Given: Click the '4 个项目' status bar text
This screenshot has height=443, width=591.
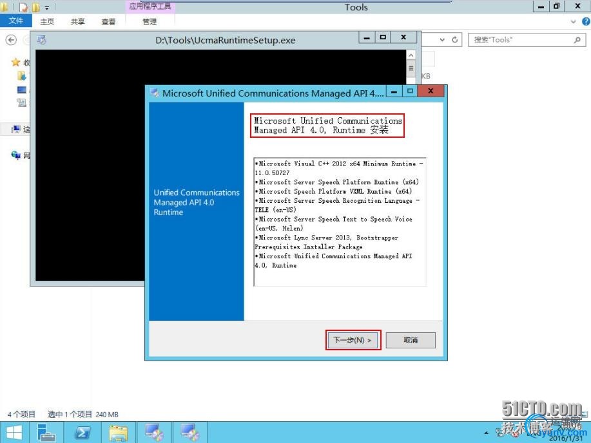Looking at the screenshot, I should [21, 415].
